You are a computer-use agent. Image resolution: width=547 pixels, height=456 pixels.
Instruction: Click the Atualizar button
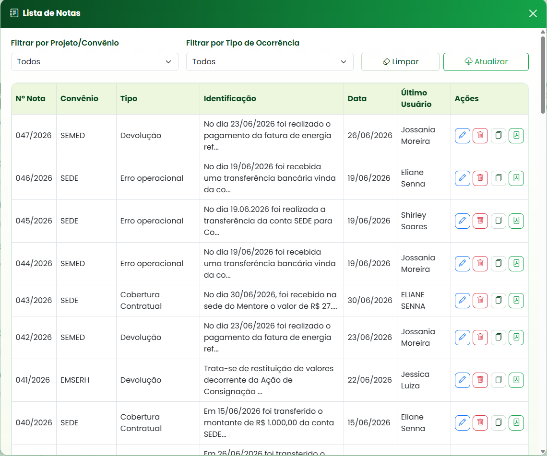point(486,62)
